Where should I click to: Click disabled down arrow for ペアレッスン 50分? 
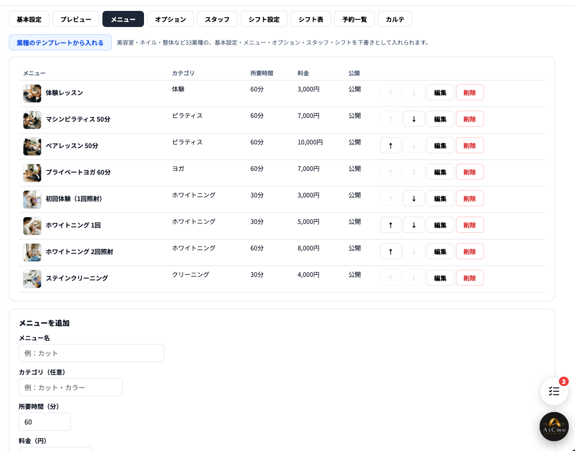(x=414, y=145)
